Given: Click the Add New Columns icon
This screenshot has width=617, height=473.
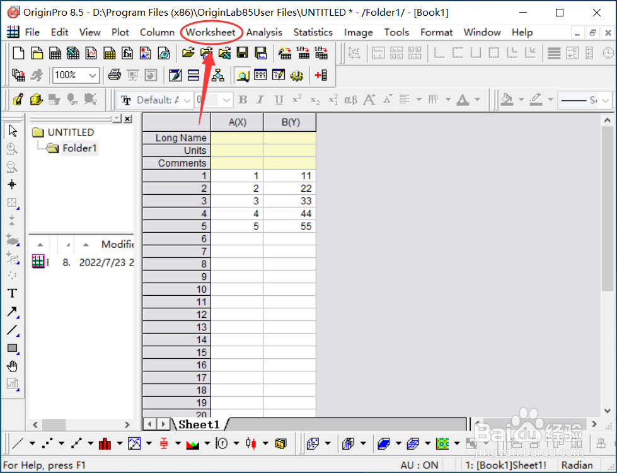Looking at the screenshot, I should (321, 75).
